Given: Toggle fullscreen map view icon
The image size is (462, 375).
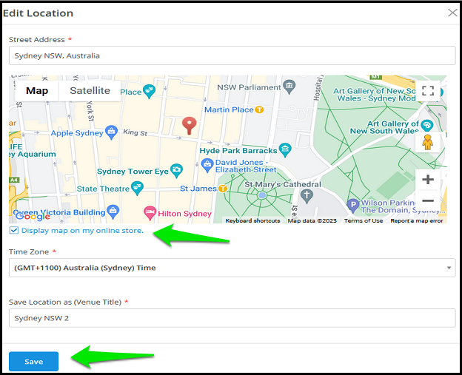Looking at the screenshot, I should 428,91.
